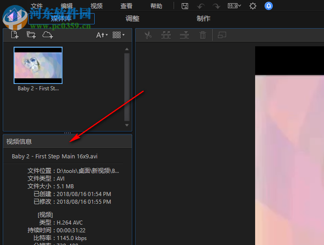324x245 pixels.
Task: Click the trash delete icon
Action: coord(203,35)
